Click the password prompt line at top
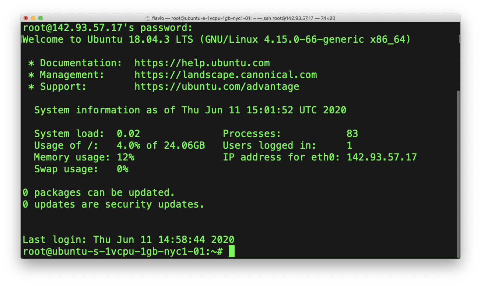This screenshot has width=481, height=286. coord(108,28)
